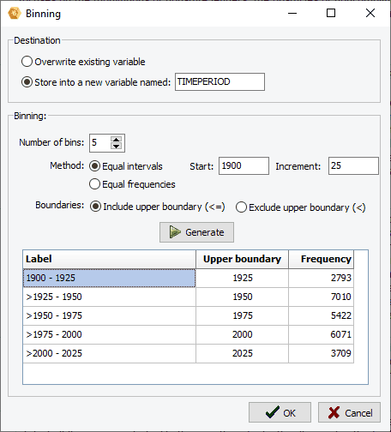
Task: Click the Number of bins field
Action: pyautogui.click(x=100, y=143)
